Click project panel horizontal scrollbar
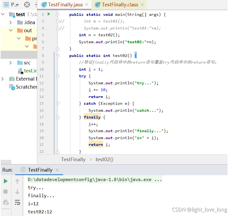 (6, 162)
